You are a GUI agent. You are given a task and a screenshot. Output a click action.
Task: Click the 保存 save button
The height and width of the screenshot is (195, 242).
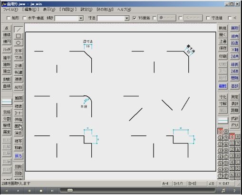pos(223,48)
